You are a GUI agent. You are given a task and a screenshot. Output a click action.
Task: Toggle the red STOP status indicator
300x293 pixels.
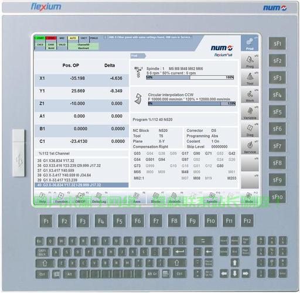click(x=51, y=38)
